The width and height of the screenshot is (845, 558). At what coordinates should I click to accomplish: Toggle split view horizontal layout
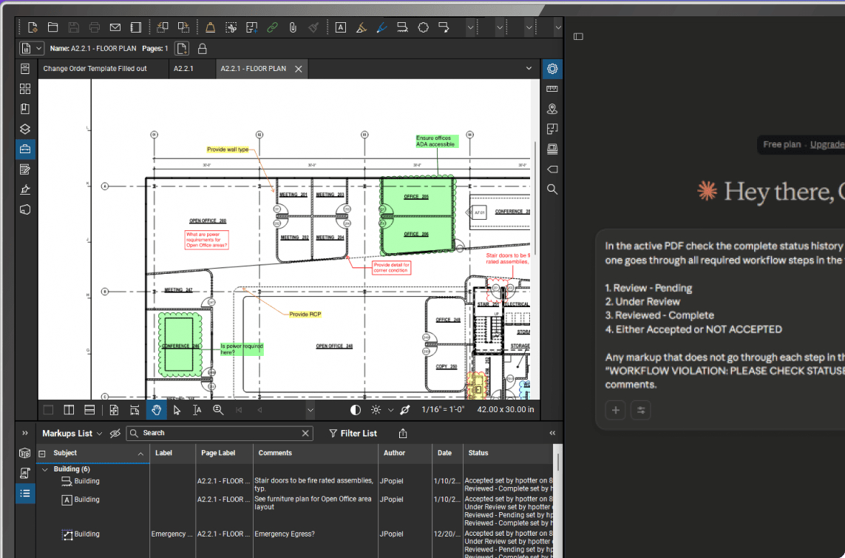pyautogui.click(x=89, y=409)
